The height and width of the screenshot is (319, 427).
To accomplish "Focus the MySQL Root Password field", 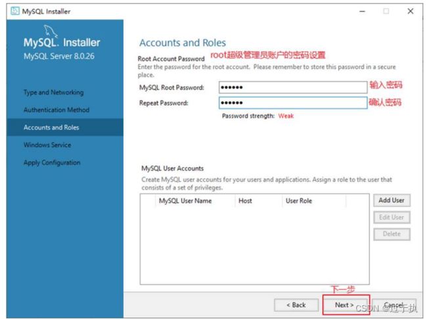I will (x=293, y=87).
